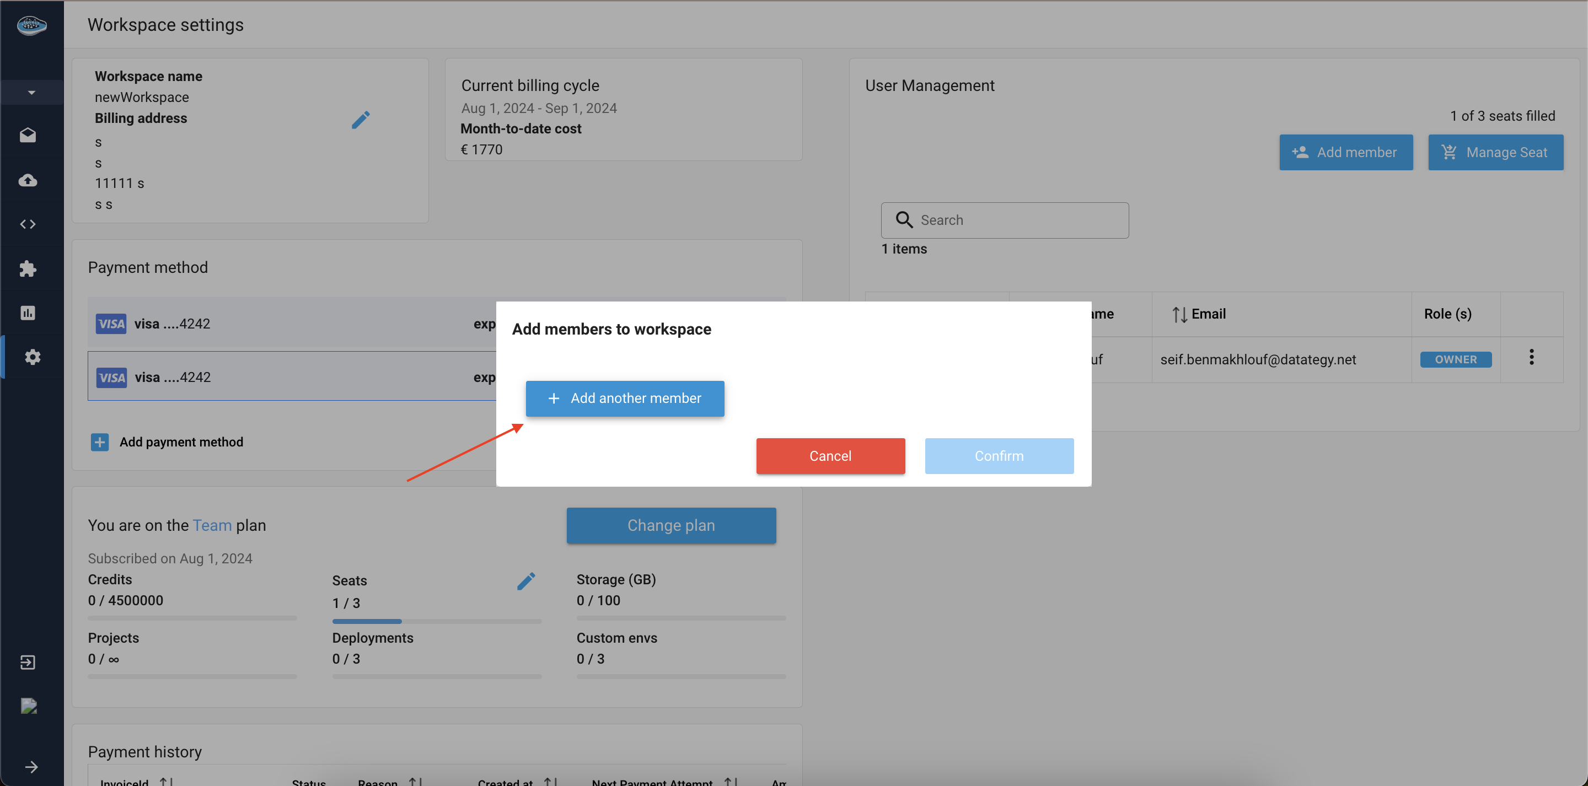Click the newWorkspace name text
This screenshot has width=1588, height=786.
pyautogui.click(x=142, y=98)
